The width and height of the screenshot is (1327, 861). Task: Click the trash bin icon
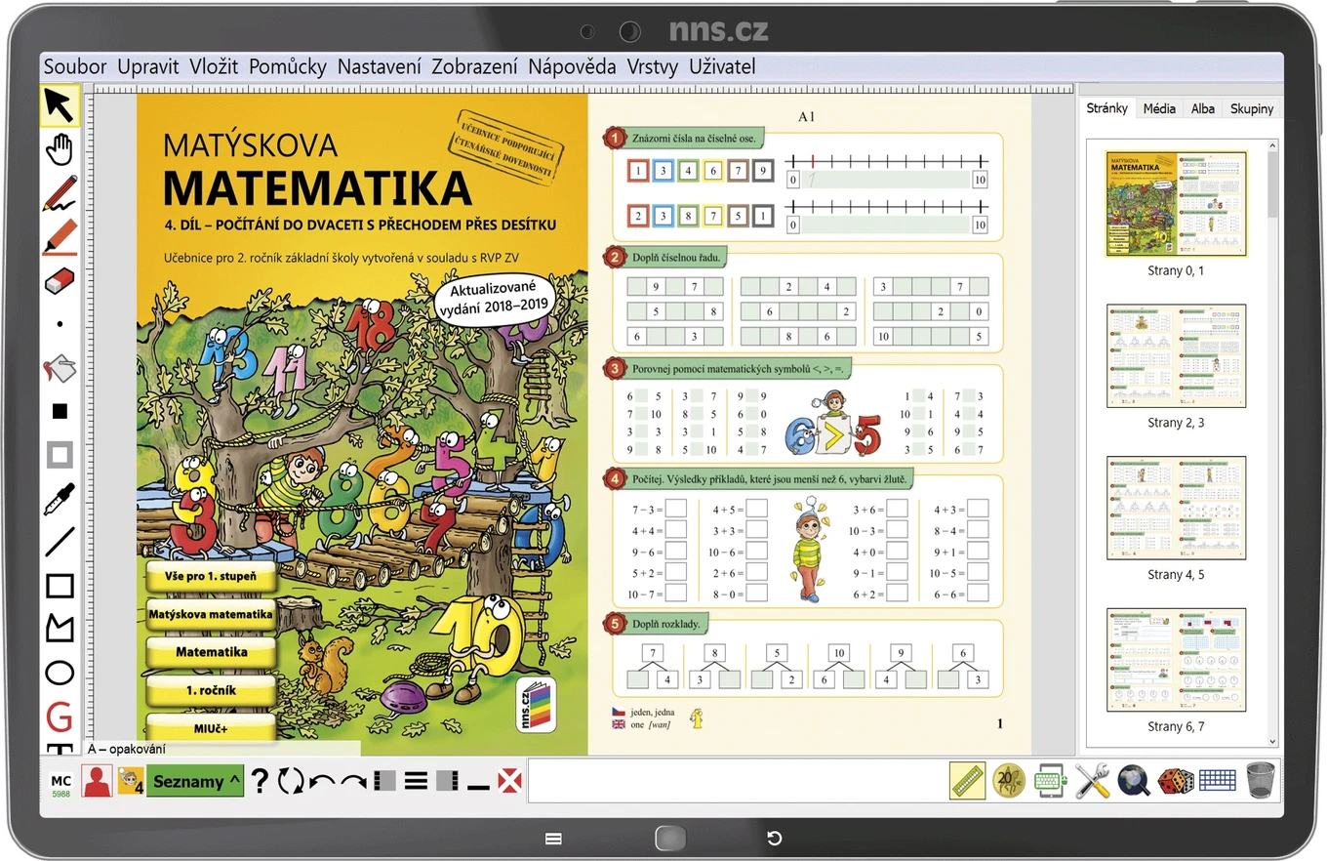tap(1261, 781)
